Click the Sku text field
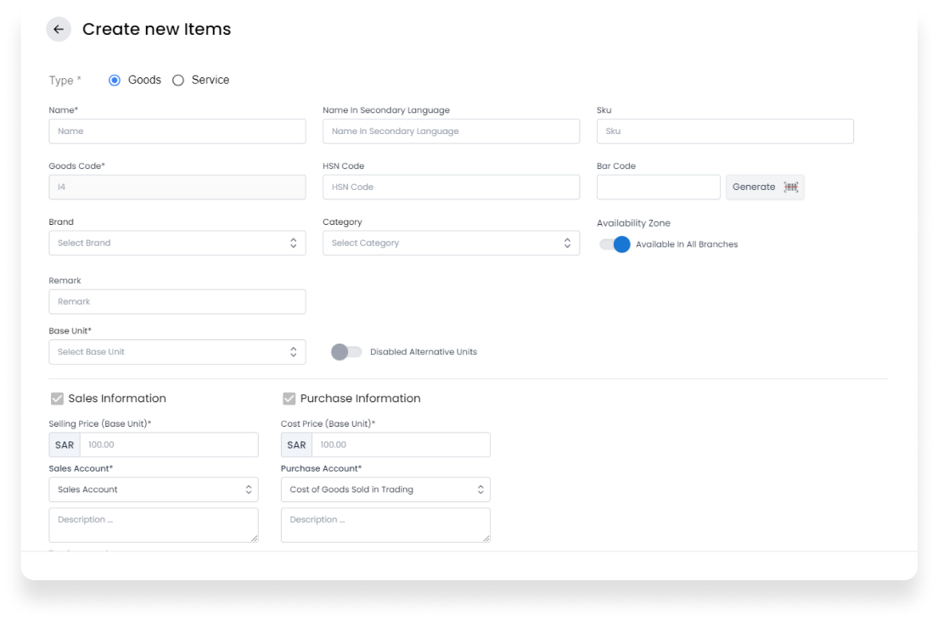 [x=725, y=131]
